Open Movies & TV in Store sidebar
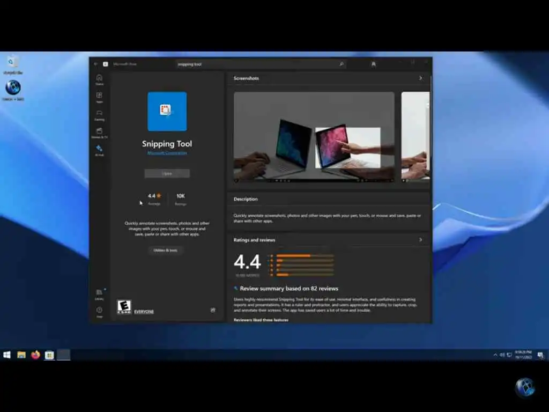Image resolution: width=549 pixels, height=412 pixels. coord(99,133)
